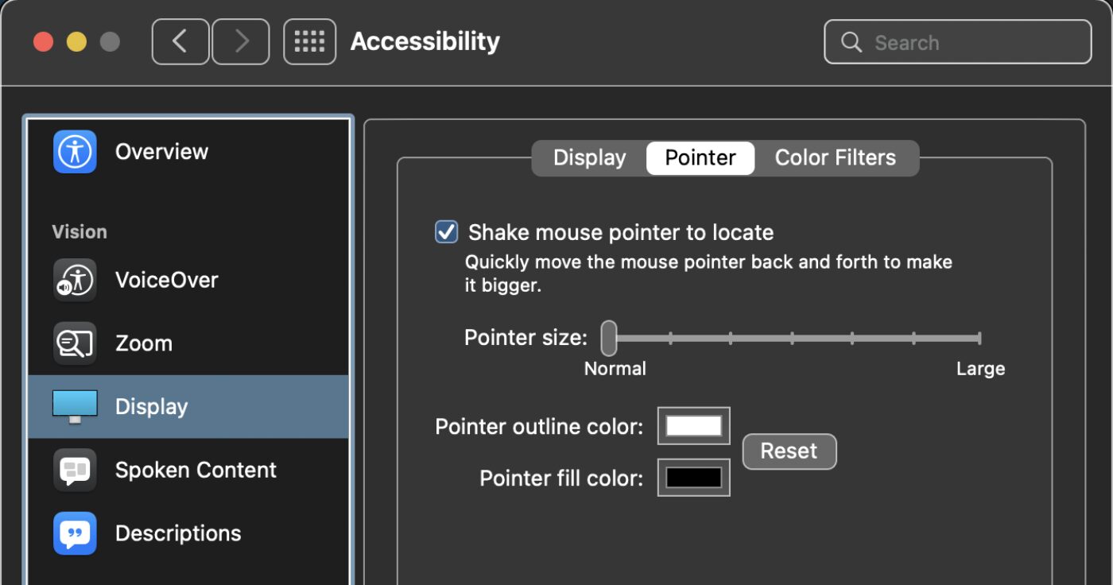Switch to the Display tab
The height and width of the screenshot is (585, 1113).
(x=589, y=157)
